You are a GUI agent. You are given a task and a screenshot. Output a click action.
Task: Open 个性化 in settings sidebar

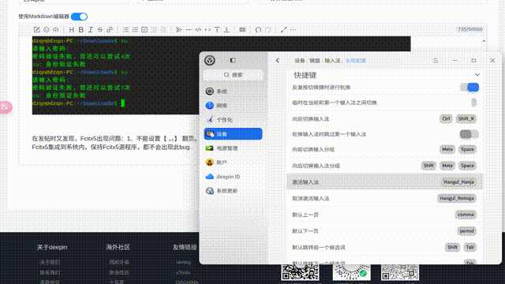tap(233, 119)
